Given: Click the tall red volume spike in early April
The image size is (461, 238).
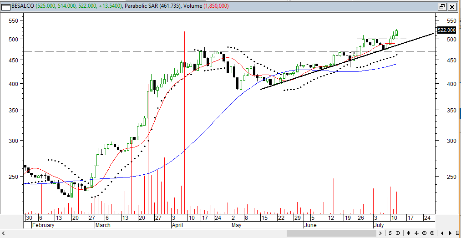Looking at the screenshot, I should pos(184,122).
